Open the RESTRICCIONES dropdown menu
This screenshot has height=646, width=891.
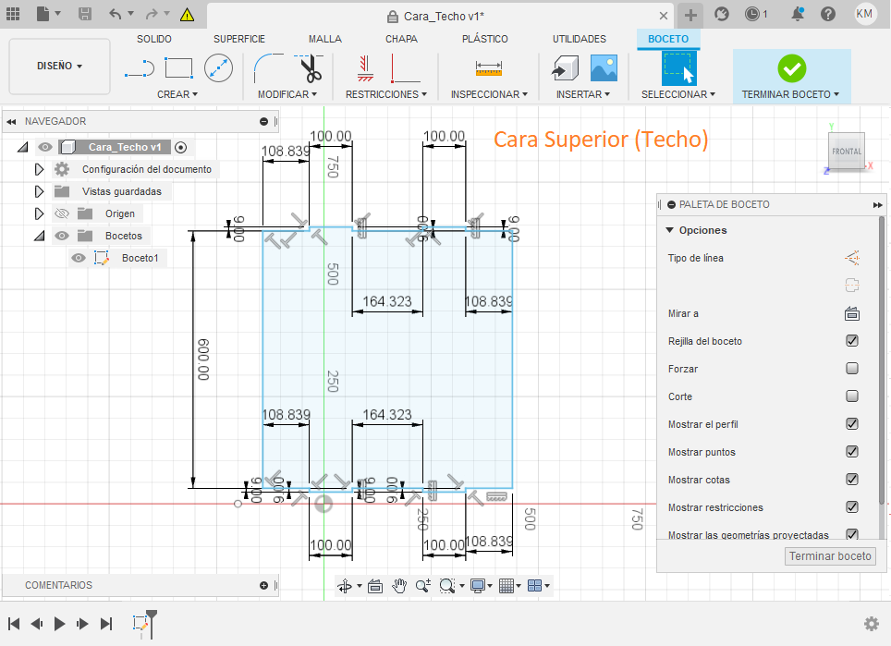coord(385,94)
